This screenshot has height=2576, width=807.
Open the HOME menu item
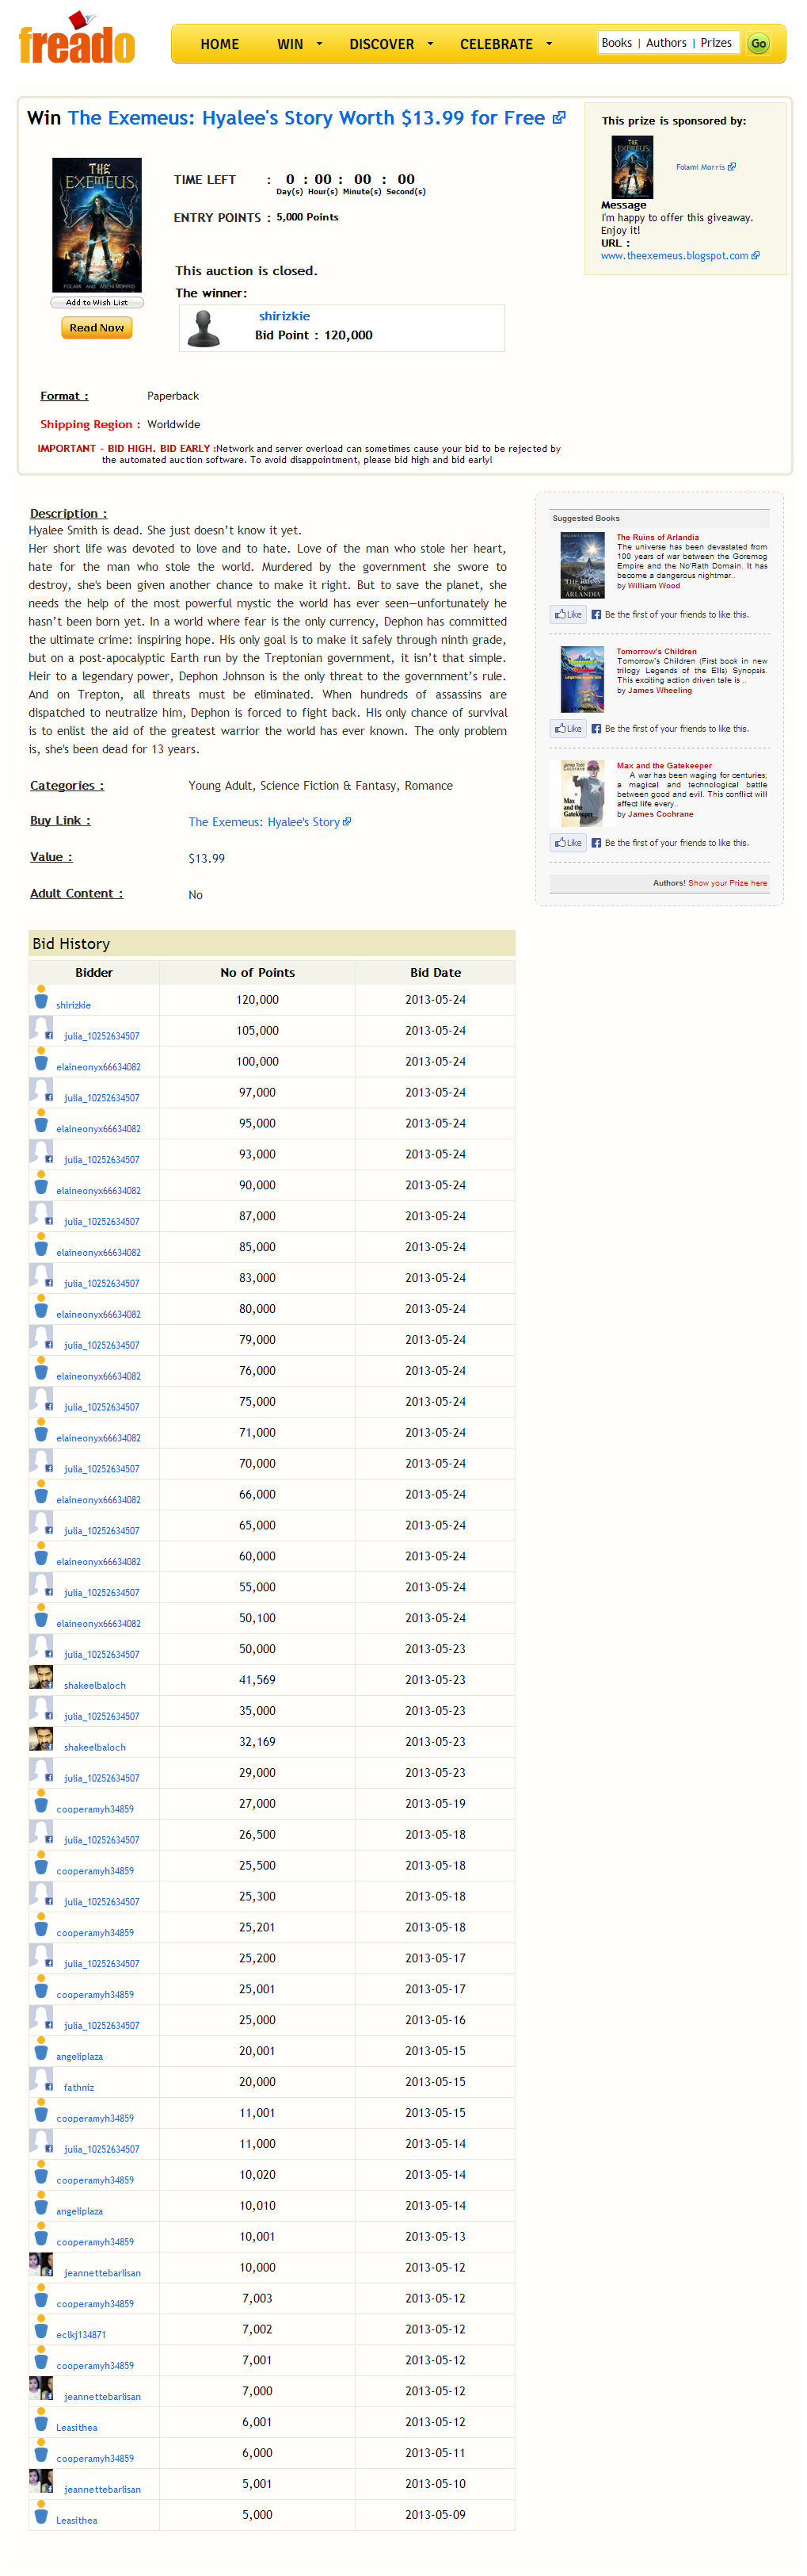click(x=219, y=44)
